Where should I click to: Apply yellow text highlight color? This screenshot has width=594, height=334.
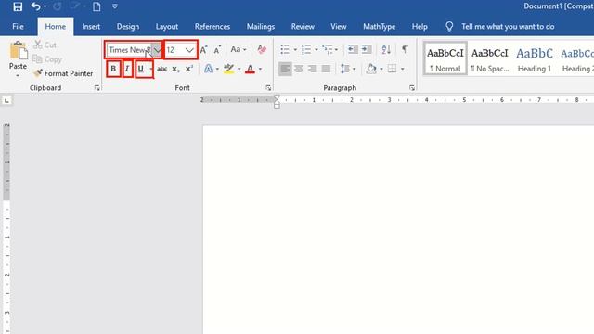pyautogui.click(x=228, y=69)
